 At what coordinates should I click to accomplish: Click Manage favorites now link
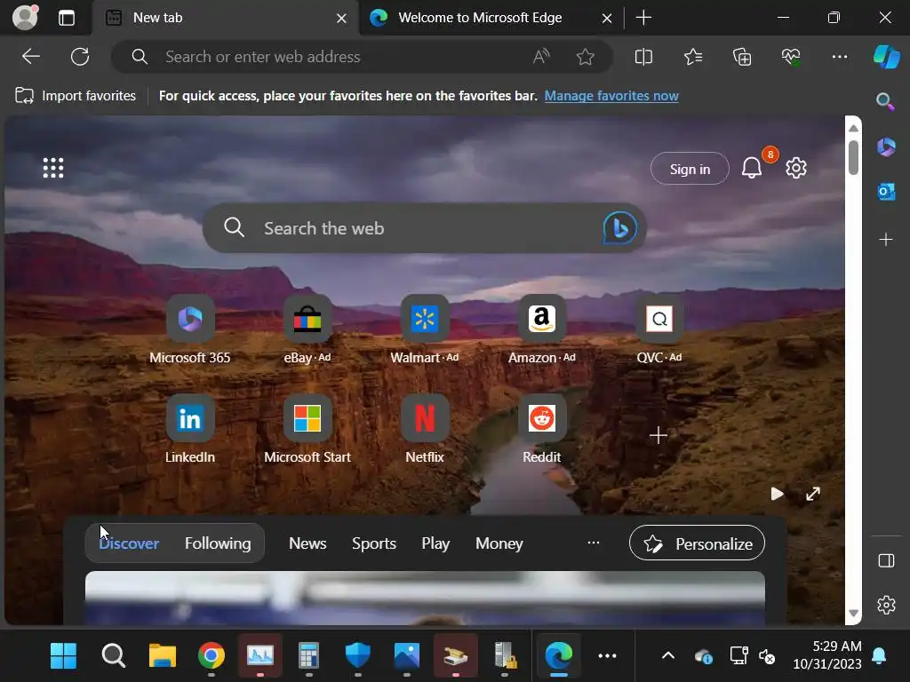click(x=611, y=96)
